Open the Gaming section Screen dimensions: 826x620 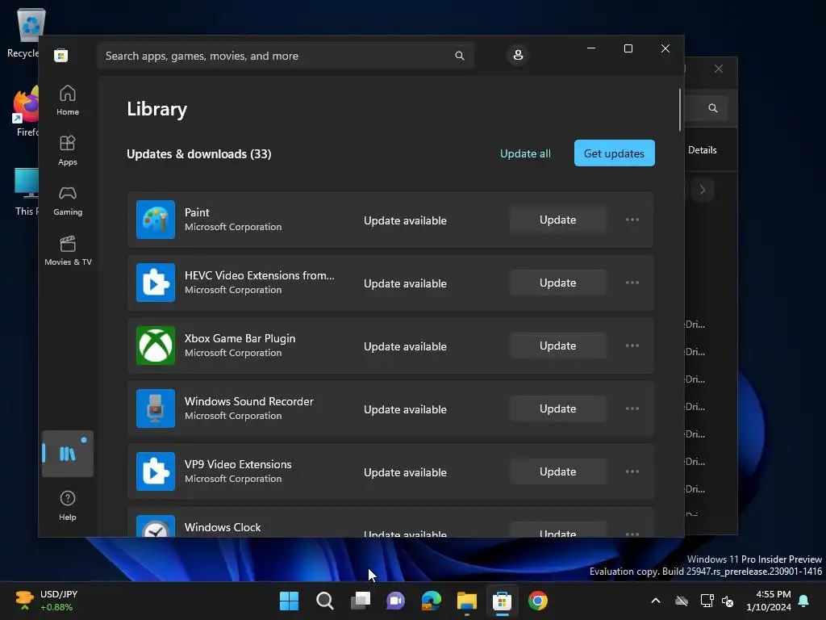point(68,200)
